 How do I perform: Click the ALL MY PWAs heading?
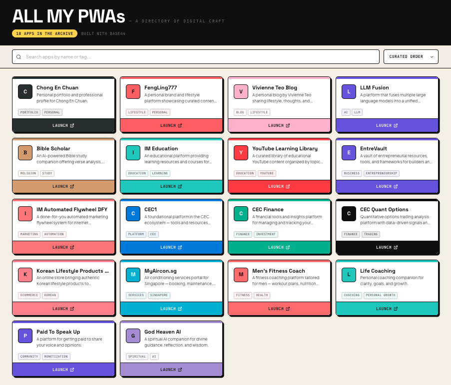pos(69,16)
